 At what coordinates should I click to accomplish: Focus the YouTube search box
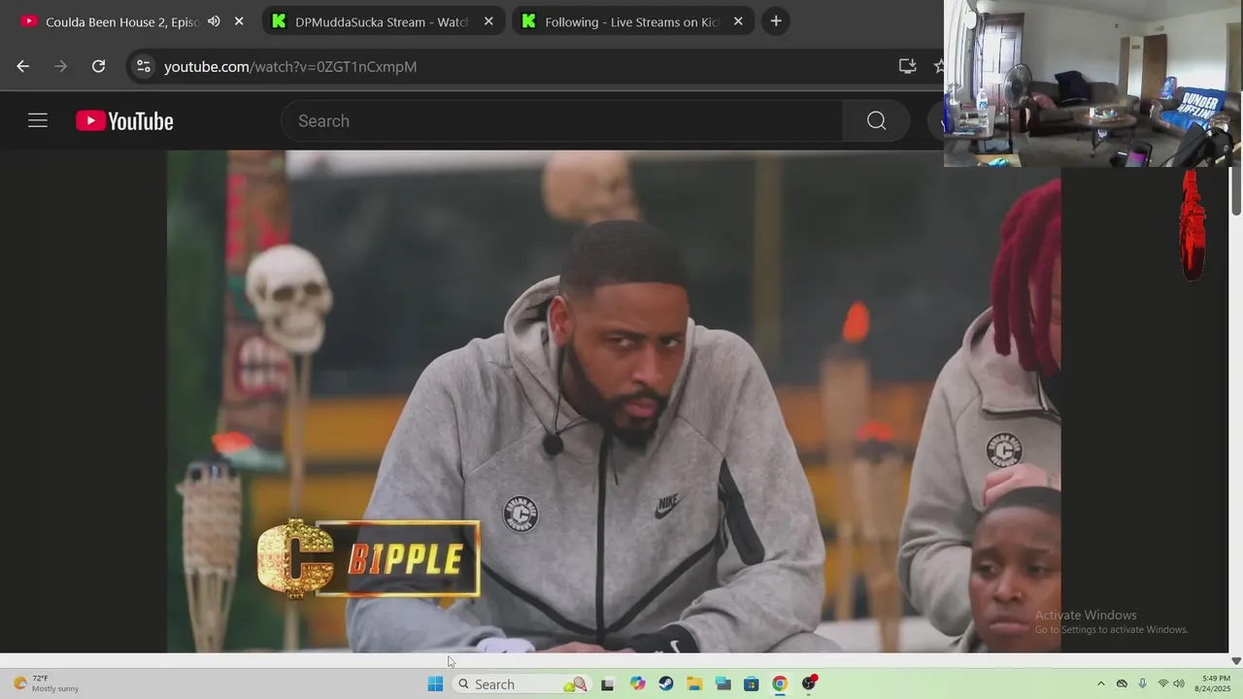[563, 120]
